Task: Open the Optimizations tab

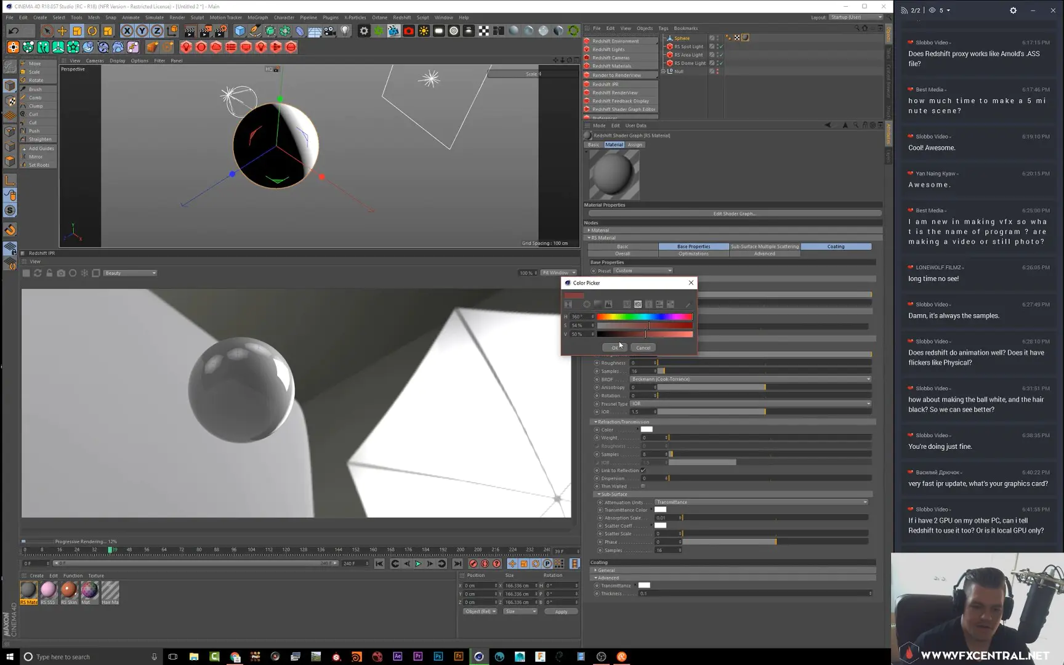Action: pyautogui.click(x=693, y=254)
